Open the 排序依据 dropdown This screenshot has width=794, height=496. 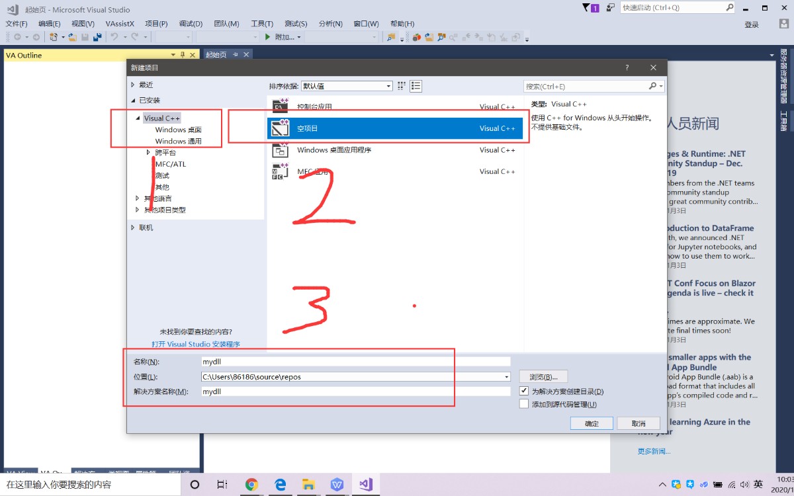(x=347, y=86)
